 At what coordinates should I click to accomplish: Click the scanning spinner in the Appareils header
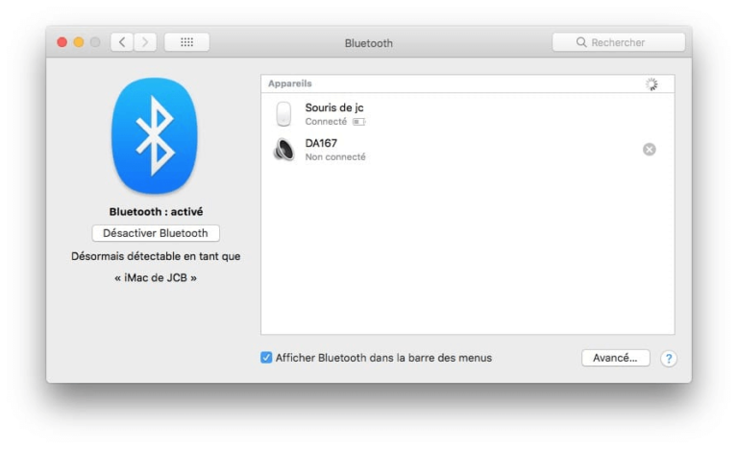click(652, 84)
